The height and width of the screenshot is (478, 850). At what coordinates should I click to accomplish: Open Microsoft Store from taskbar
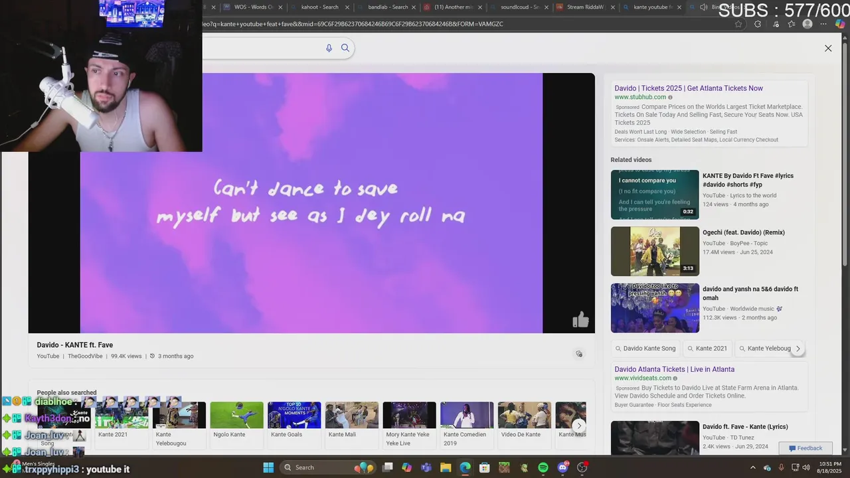pyautogui.click(x=485, y=467)
